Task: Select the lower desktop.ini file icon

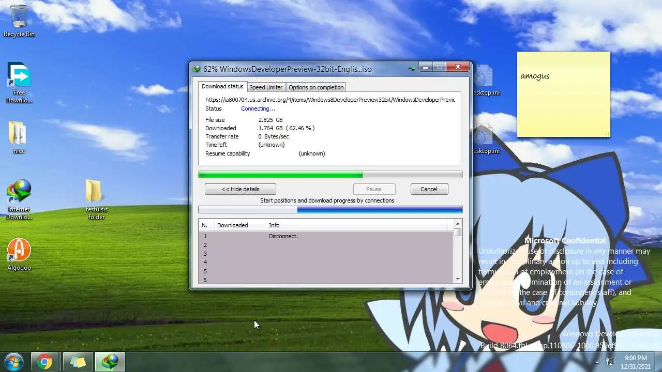Action: (x=486, y=138)
